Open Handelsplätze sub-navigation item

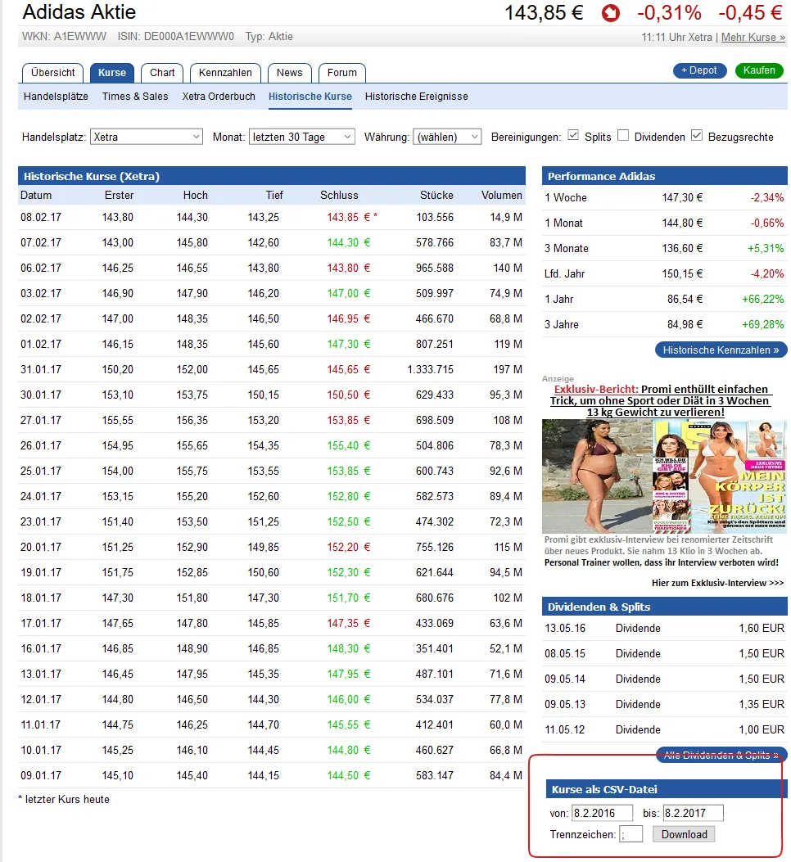tap(56, 97)
